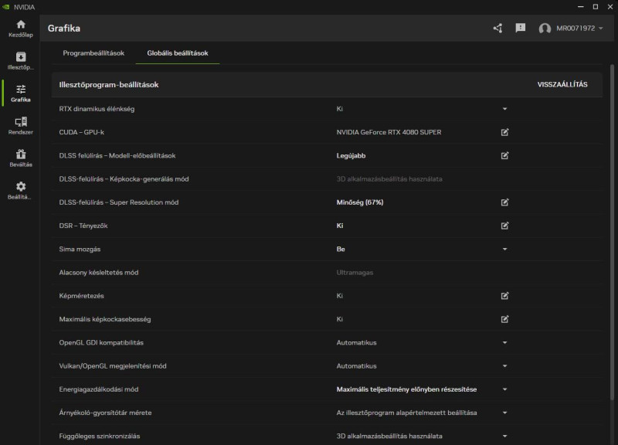Open Beállítások gear in sidebar

[x=21, y=190]
